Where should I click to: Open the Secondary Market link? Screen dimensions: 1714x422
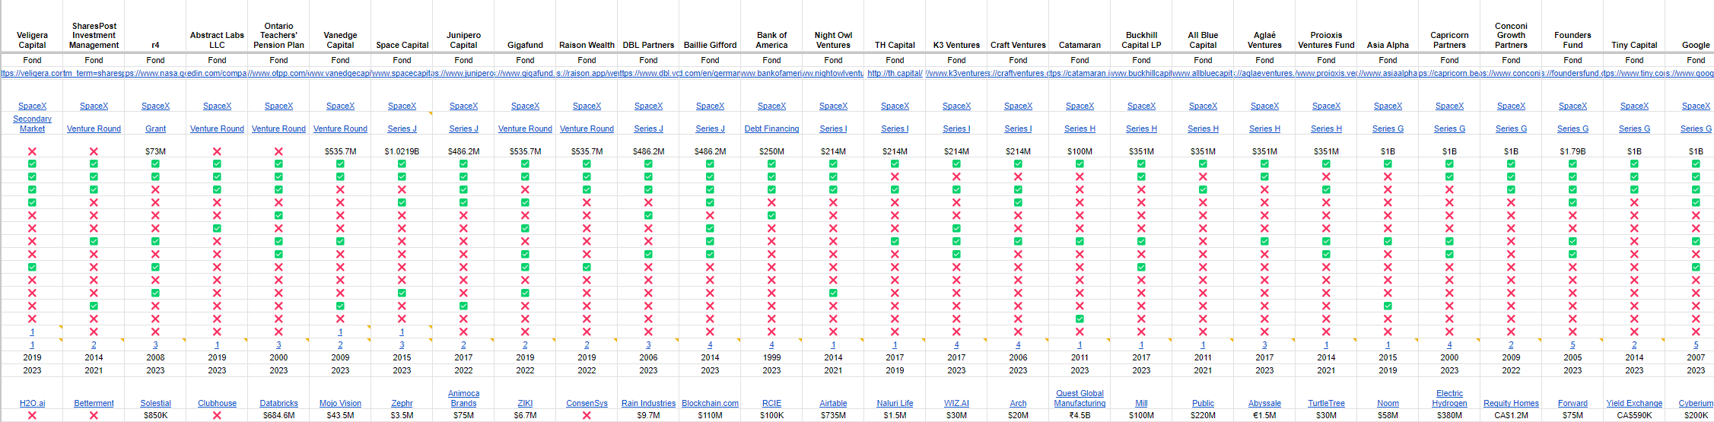[x=32, y=124]
